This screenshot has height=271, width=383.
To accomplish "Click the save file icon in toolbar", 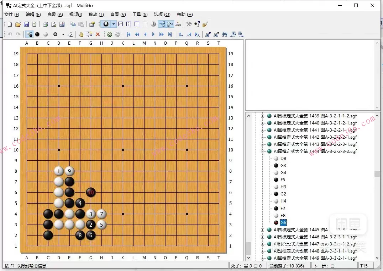I will 26,24.
